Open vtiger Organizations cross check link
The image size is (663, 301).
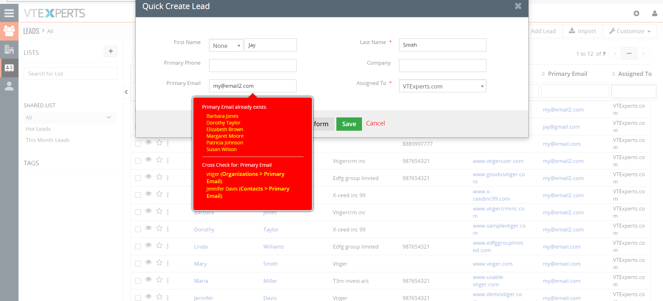pos(245,178)
